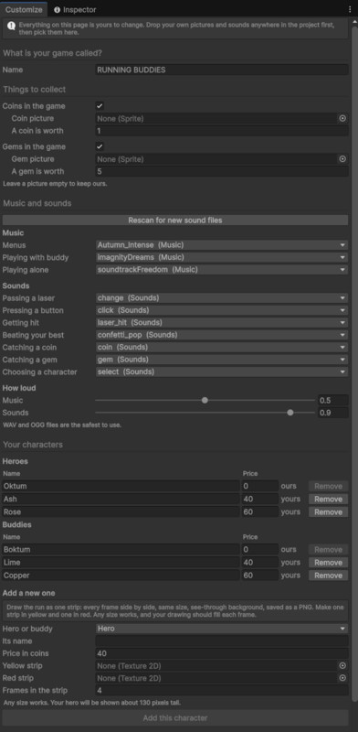358x732 pixels.
Task: Open object picker for Red strip
Action: click(342, 678)
